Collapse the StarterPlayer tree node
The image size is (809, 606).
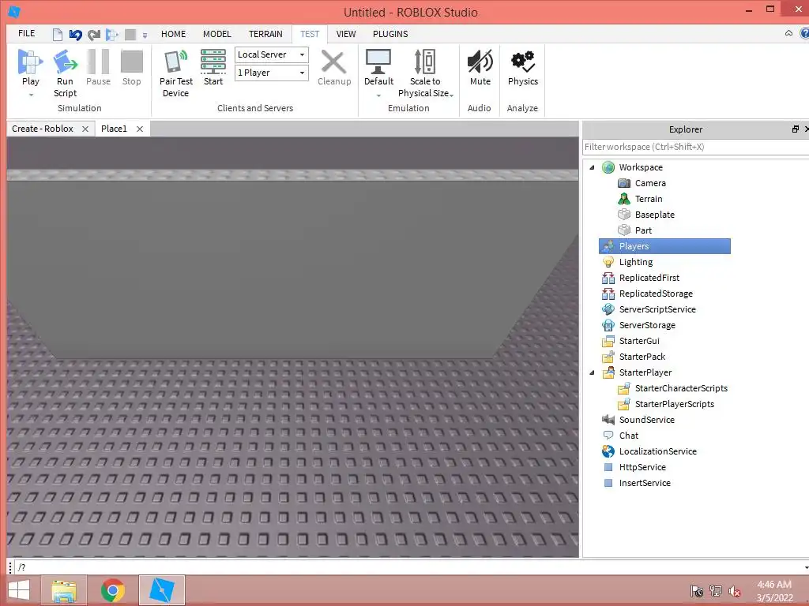coord(592,372)
